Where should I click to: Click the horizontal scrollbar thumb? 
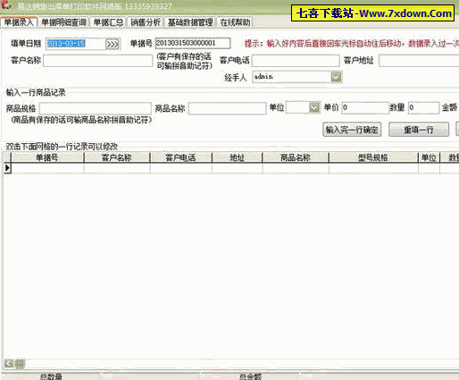tap(20, 363)
